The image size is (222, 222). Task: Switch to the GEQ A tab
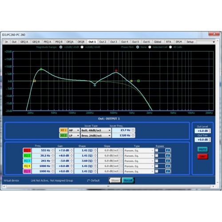pyautogui.click(x=24, y=42)
